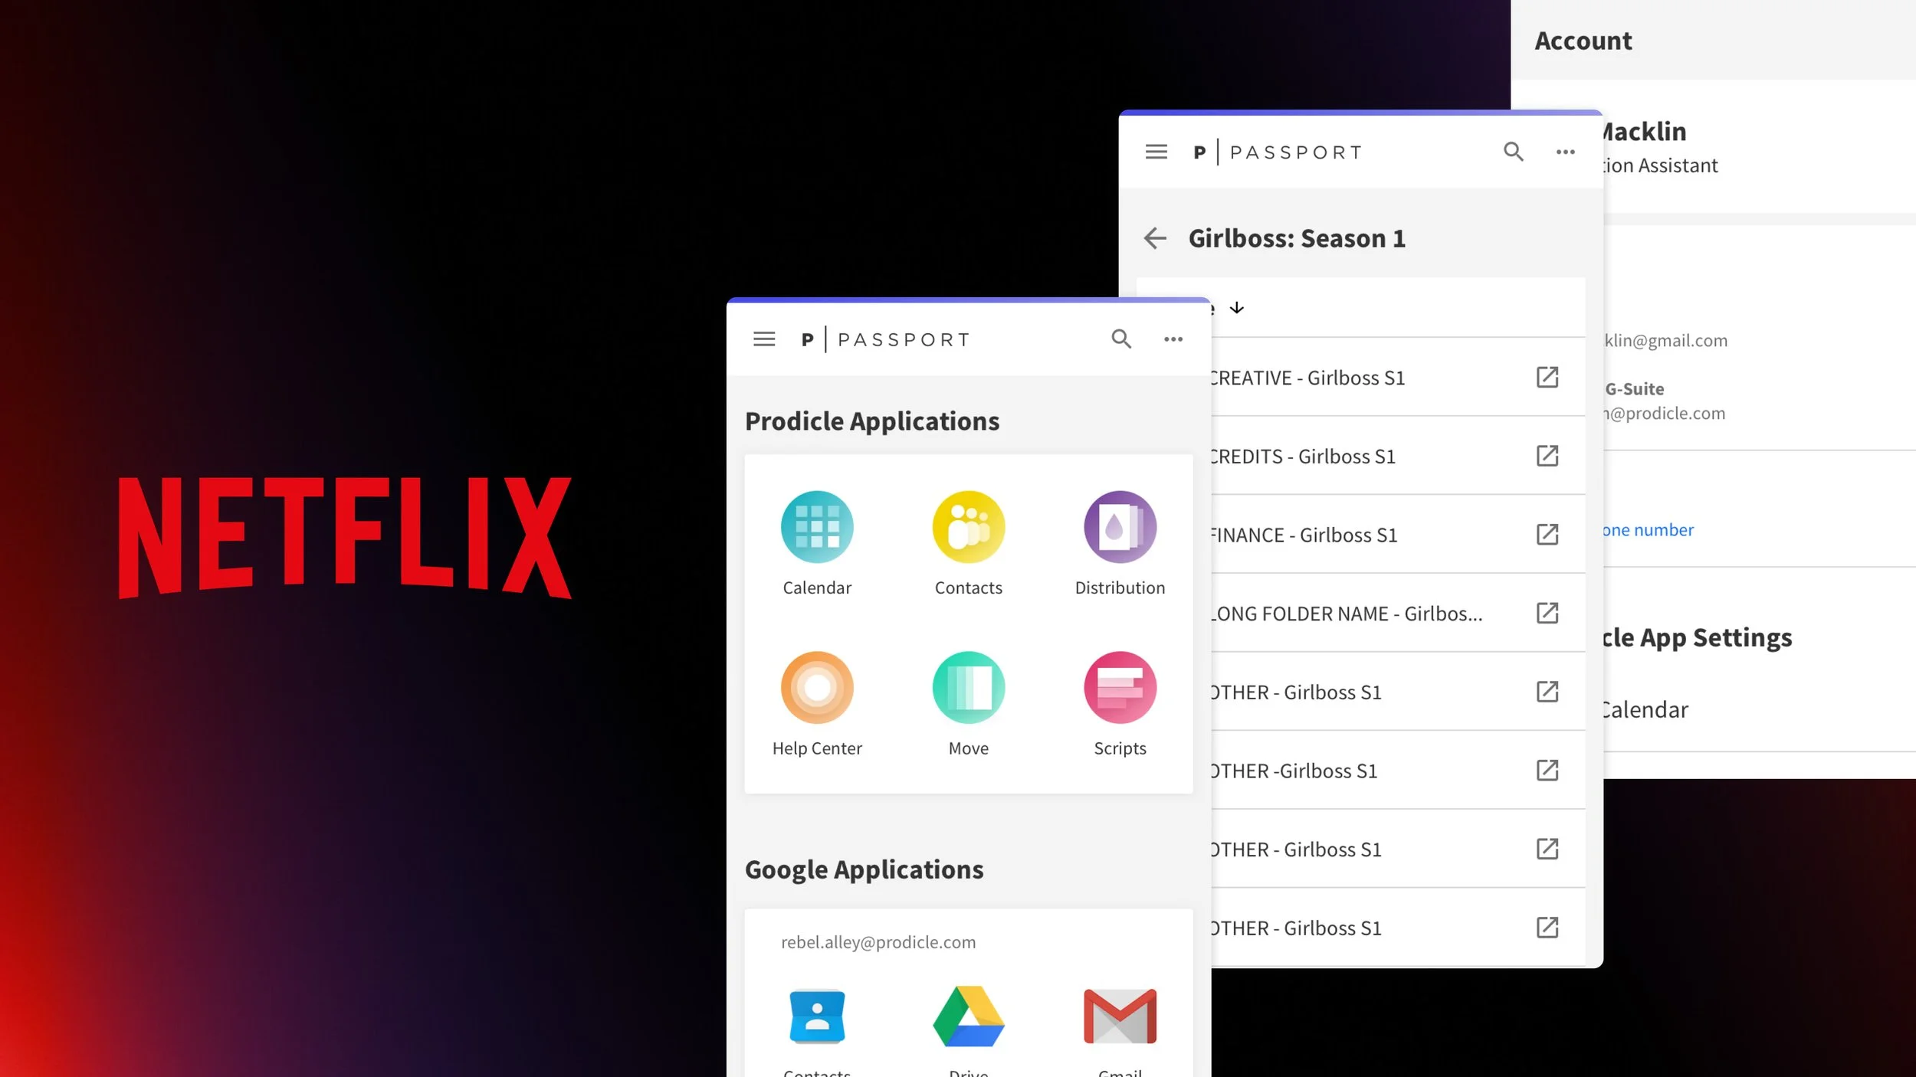
Task: Open hamburger menu in Girlboss window
Action: 1156,152
